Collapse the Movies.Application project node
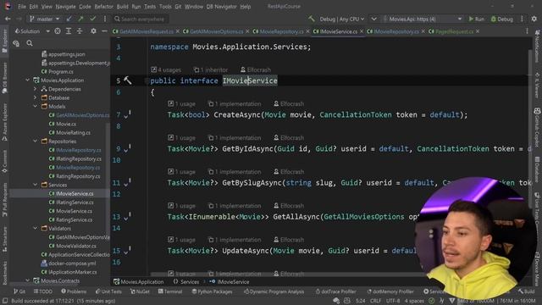This screenshot has height=305, width=542. 28,80
